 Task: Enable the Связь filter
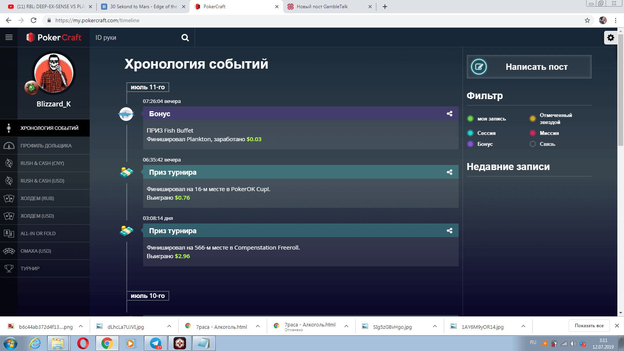(x=542, y=144)
